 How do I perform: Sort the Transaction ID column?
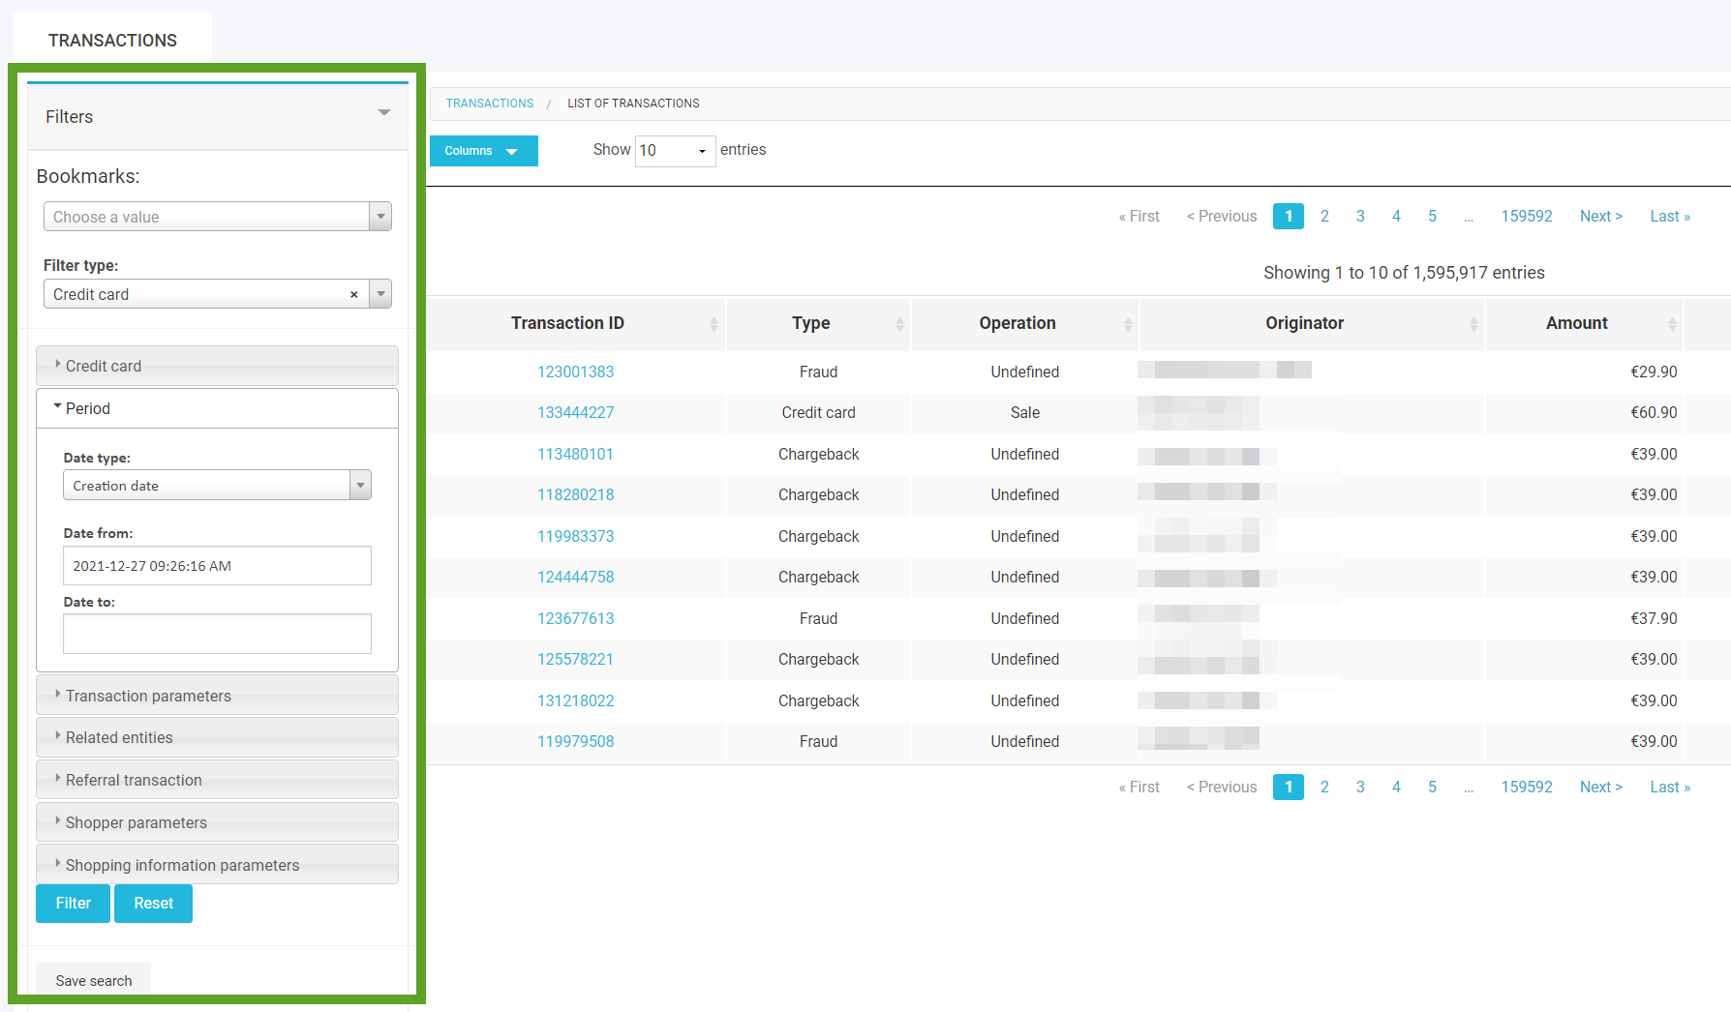(x=714, y=323)
